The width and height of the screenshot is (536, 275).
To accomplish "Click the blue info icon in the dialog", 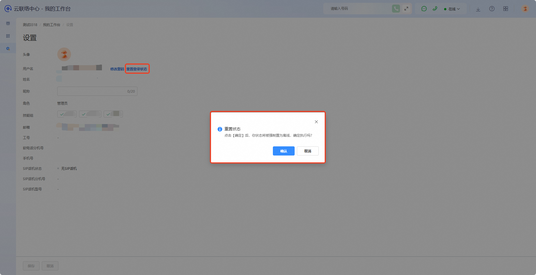I will [x=220, y=129].
